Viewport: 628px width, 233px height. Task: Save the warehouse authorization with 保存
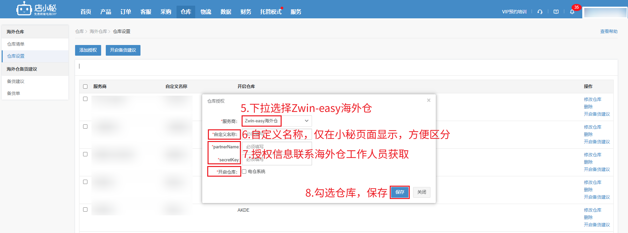coord(400,192)
